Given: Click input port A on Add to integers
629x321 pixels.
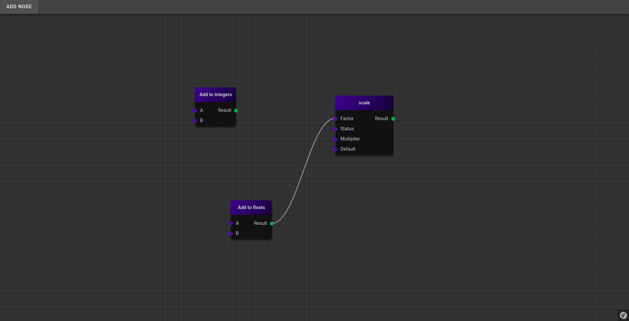Looking at the screenshot, I should point(195,111).
